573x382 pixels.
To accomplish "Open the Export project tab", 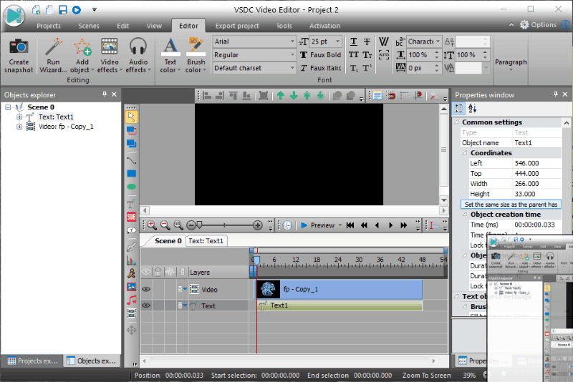I will pyautogui.click(x=237, y=26).
